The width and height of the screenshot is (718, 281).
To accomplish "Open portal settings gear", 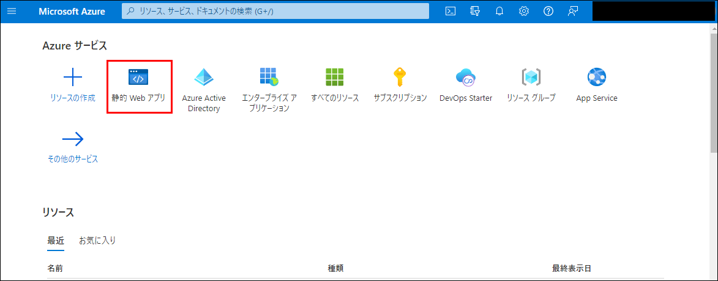I will [524, 12].
